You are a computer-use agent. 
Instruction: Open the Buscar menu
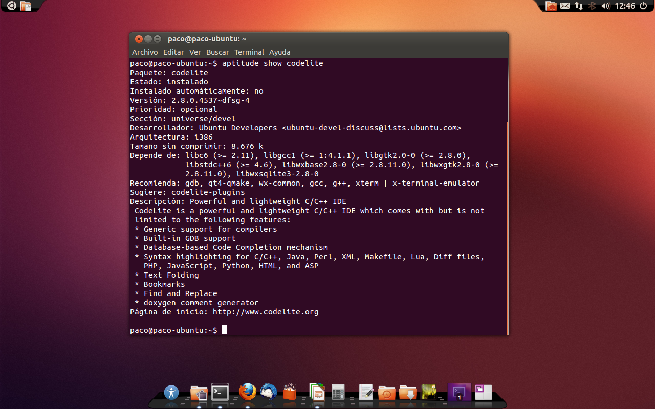pos(217,52)
